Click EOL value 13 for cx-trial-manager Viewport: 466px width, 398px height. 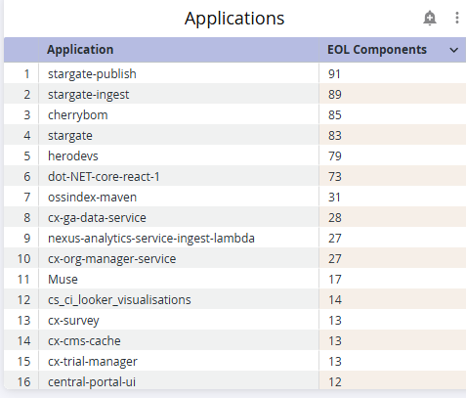coord(335,362)
